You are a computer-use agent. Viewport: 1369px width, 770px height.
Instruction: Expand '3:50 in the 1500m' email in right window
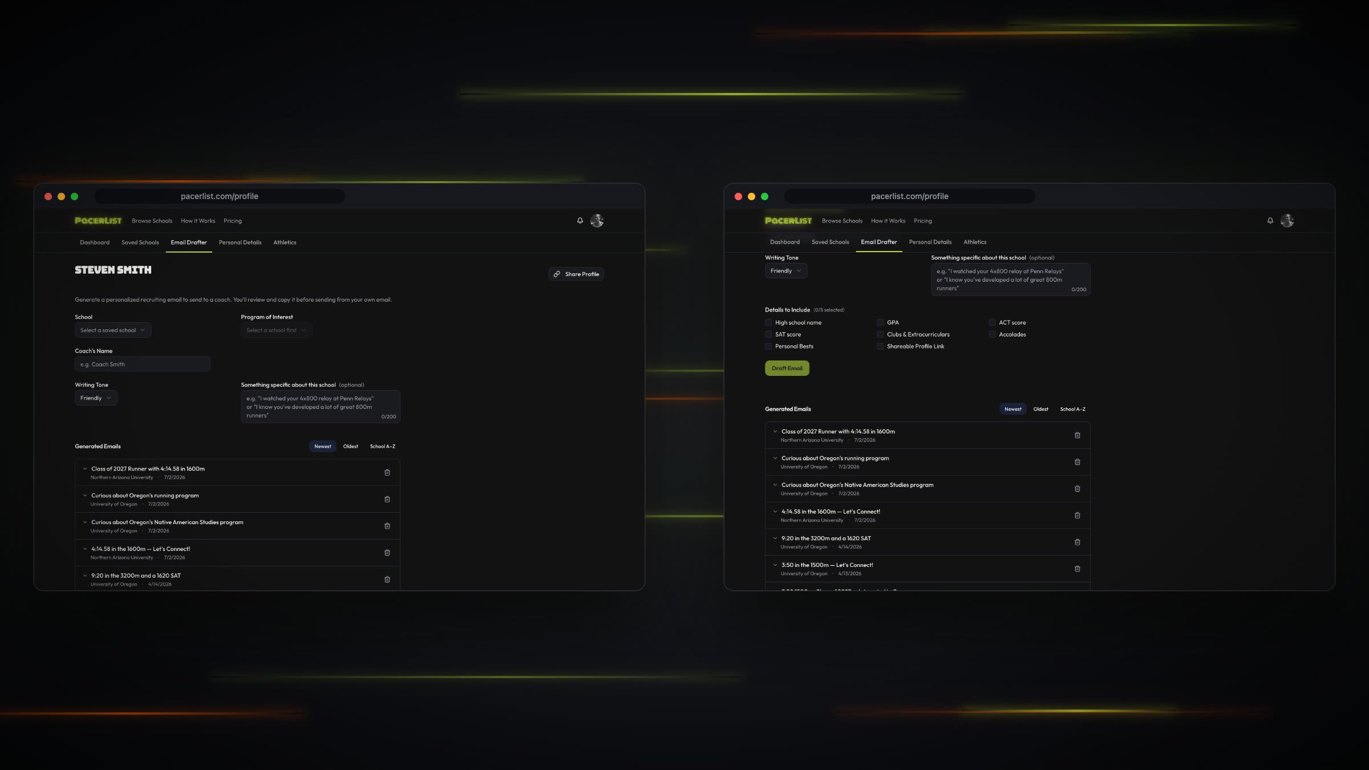775,565
